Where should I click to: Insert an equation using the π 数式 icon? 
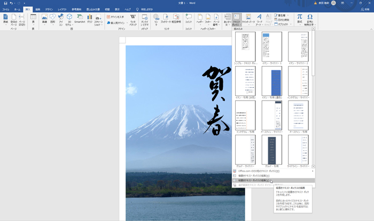(300, 19)
